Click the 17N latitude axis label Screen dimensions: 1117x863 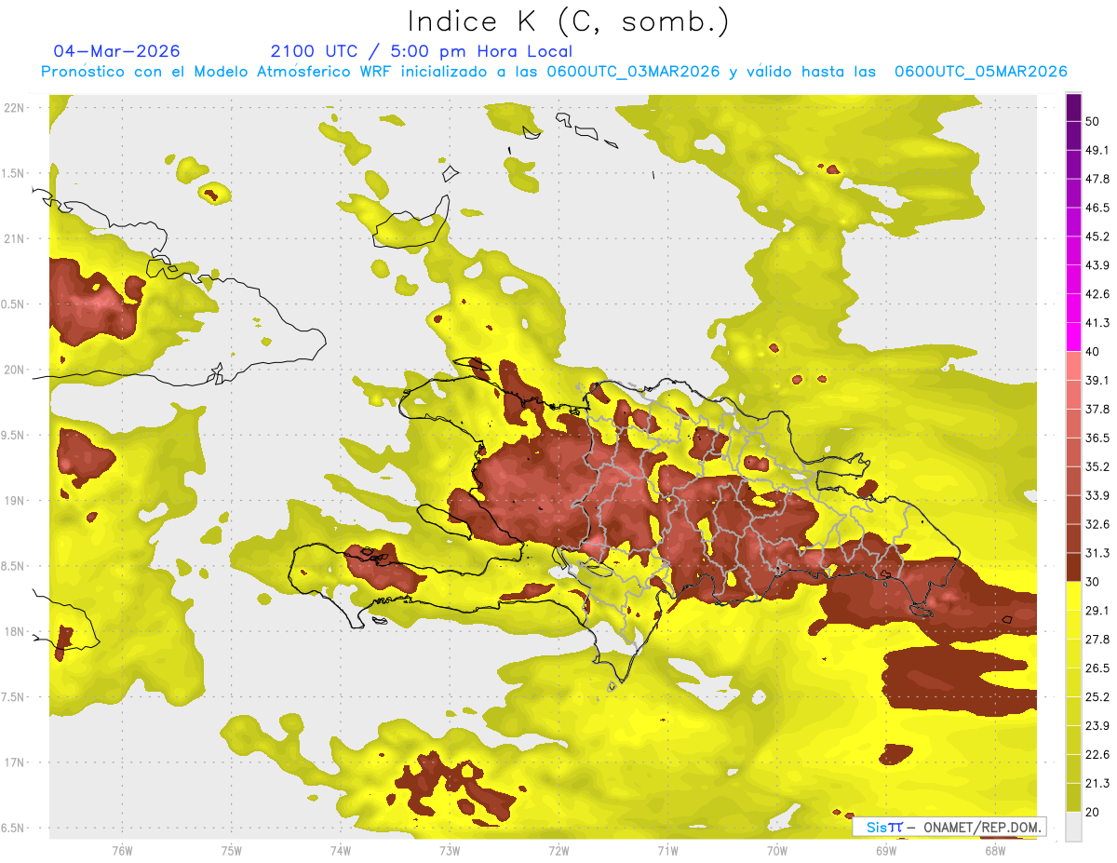point(13,762)
